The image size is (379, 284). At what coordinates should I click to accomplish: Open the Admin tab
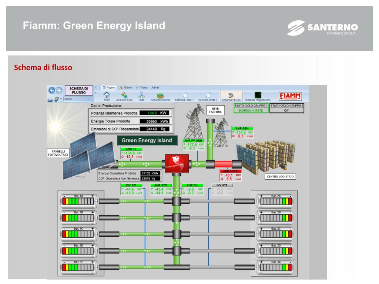155,87
